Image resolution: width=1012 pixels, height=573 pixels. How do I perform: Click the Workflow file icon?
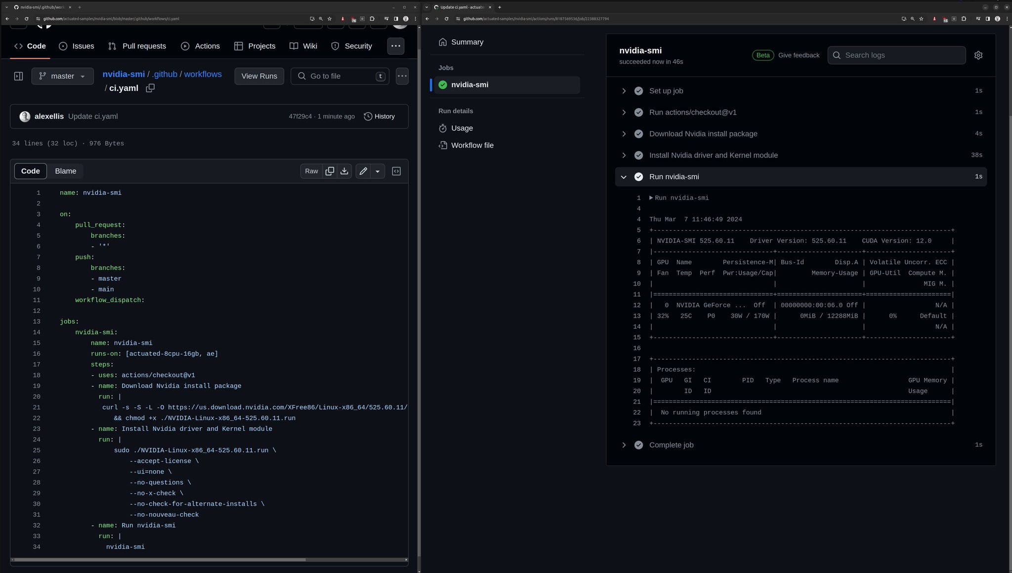coord(442,145)
